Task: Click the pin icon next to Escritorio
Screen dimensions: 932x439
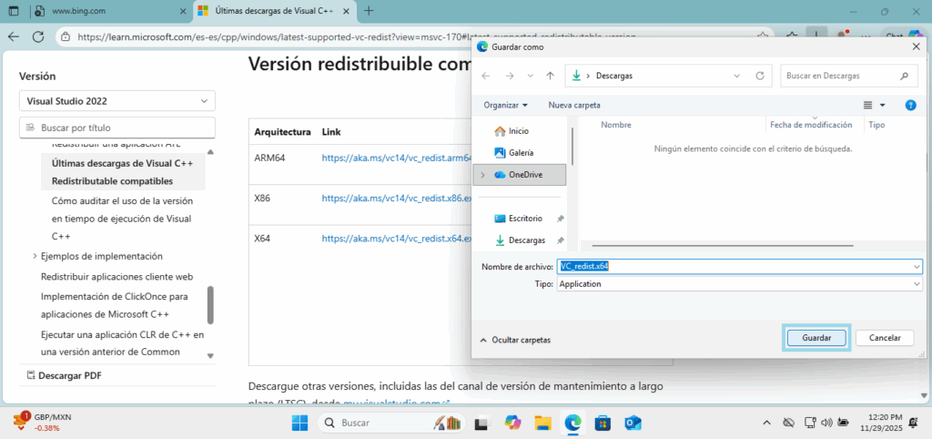Action: pos(560,219)
